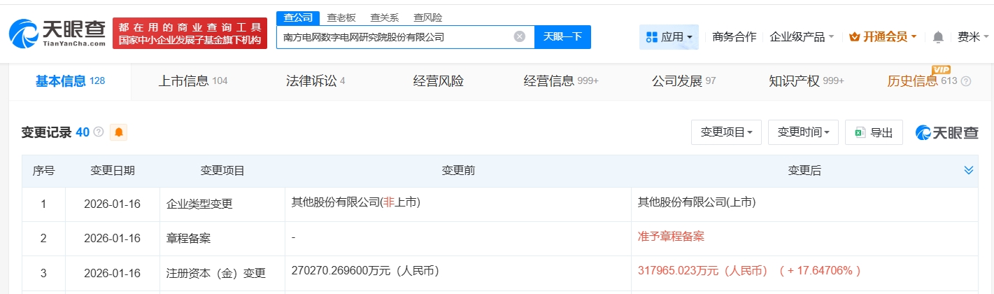Click the 序号 column header
Image resolution: width=994 pixels, height=294 pixels.
(x=44, y=170)
